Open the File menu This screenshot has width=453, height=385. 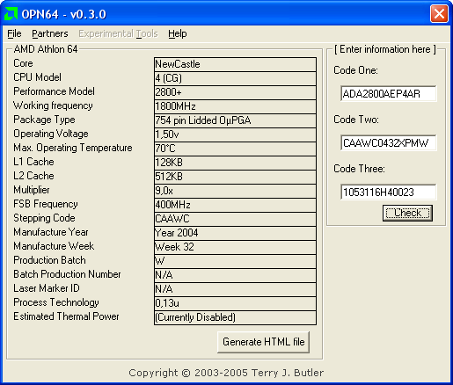tap(14, 33)
